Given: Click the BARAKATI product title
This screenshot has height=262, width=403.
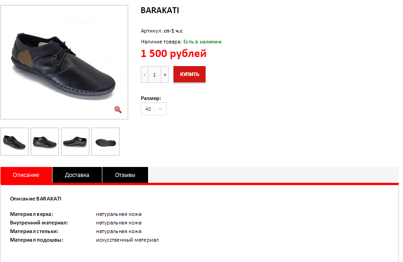Looking at the screenshot, I should 160,10.
